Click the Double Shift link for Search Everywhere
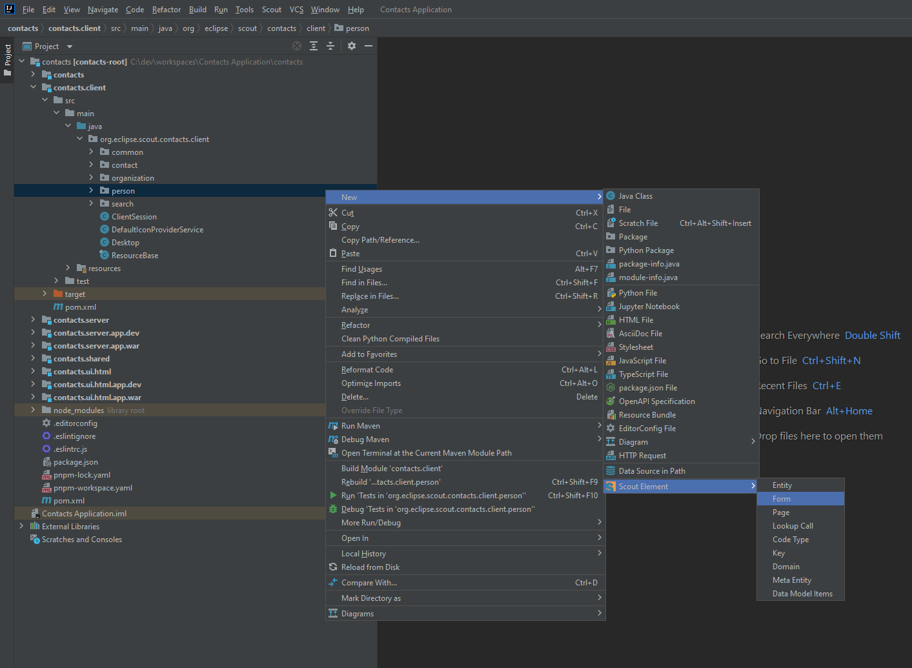 coord(872,335)
